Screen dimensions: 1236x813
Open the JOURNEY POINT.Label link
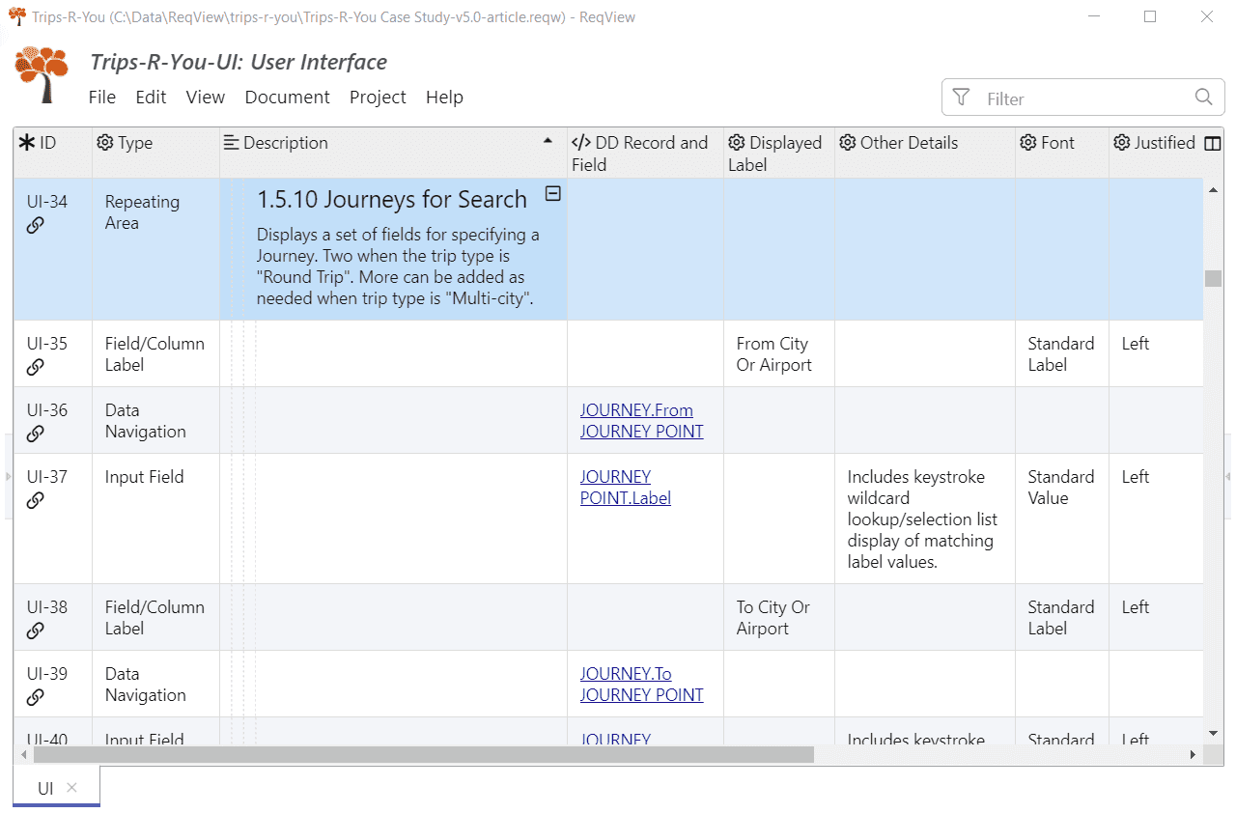pos(625,488)
